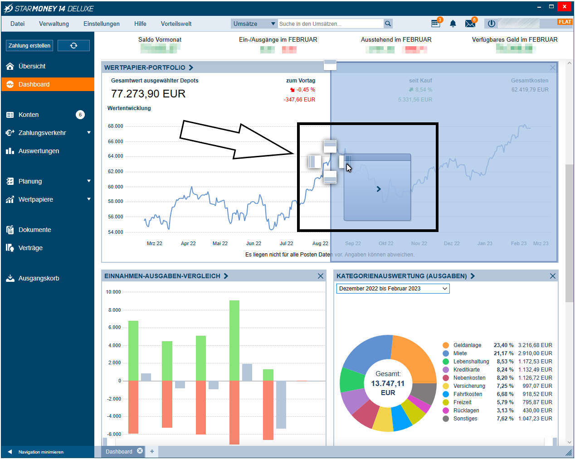This screenshot has width=575, height=459.
Task: Open the Verwaltung menu
Action: pyautogui.click(x=54, y=24)
